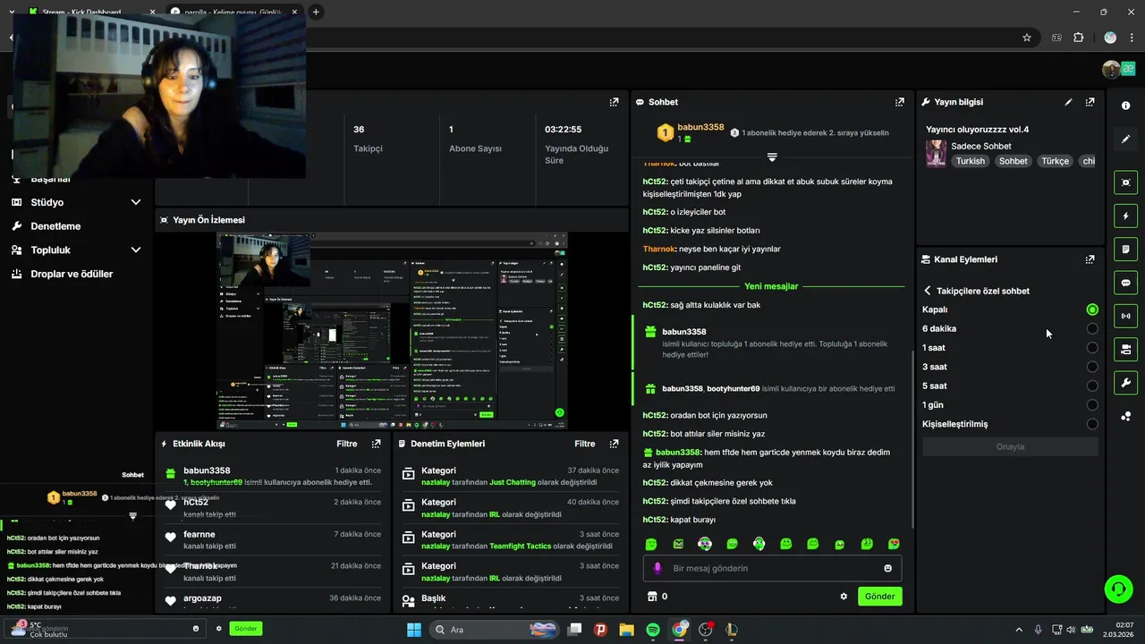Focus the Bir mesaj gönderin input
1145x644 pixels.
point(771,568)
